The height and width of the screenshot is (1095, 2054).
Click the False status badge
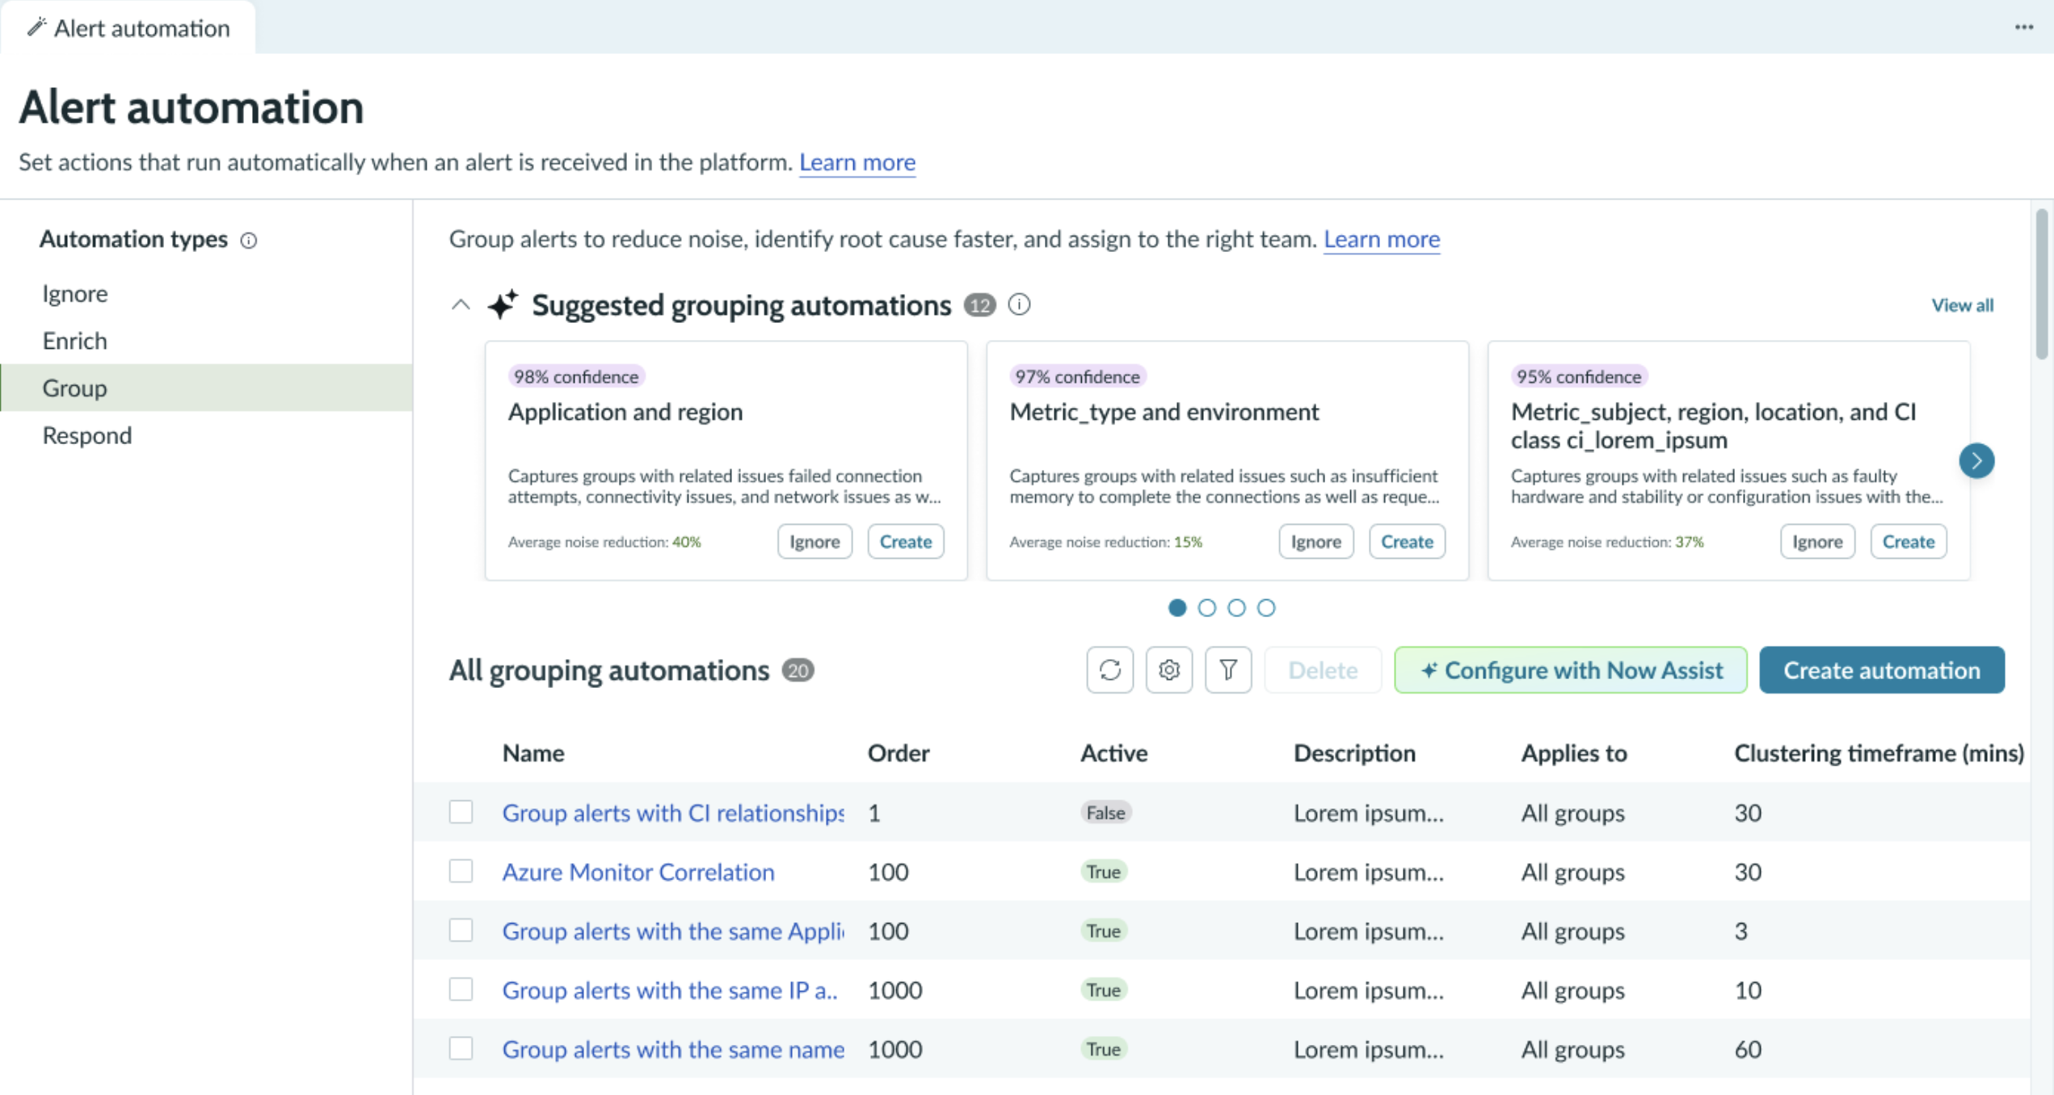[x=1106, y=812]
